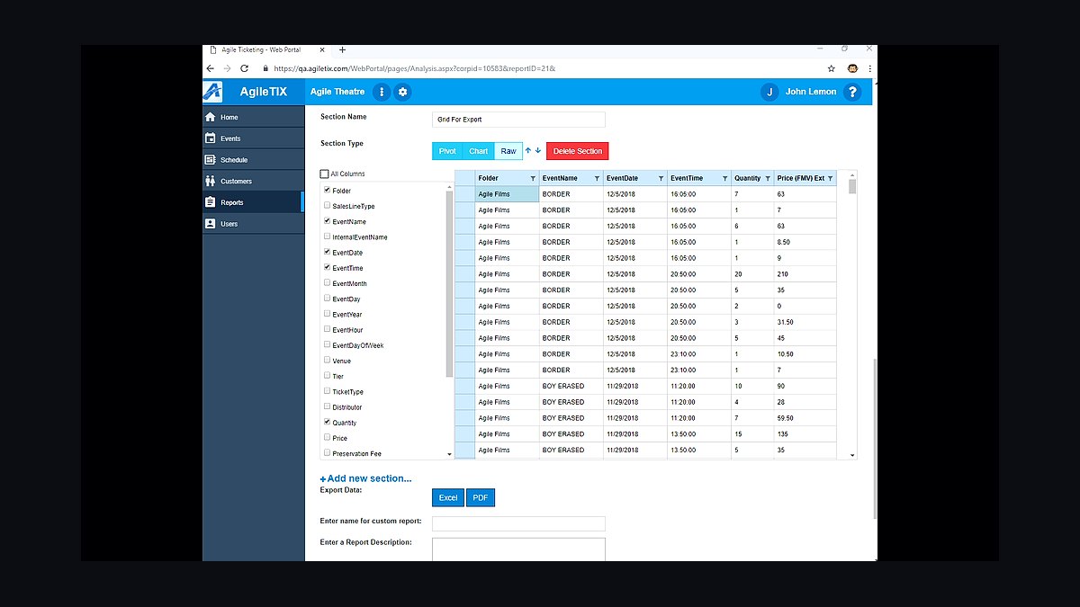Click the Agile Theatre organization name

(x=337, y=92)
